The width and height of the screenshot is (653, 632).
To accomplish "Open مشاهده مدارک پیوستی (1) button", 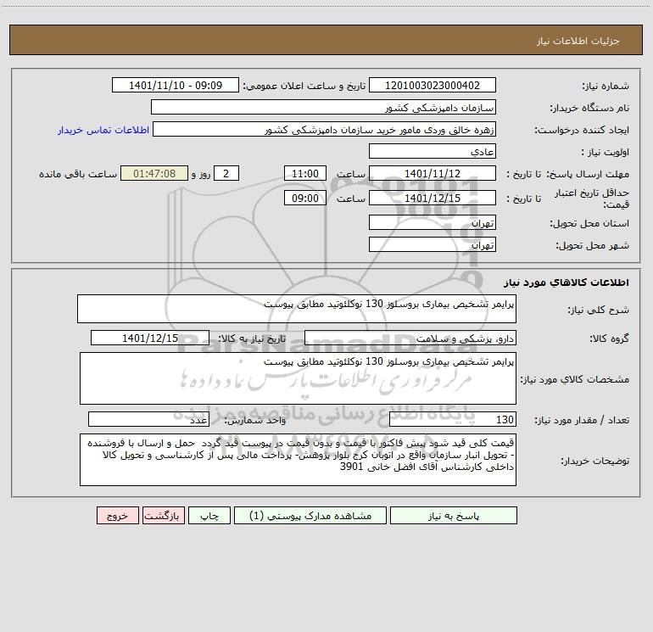I will pos(310,515).
